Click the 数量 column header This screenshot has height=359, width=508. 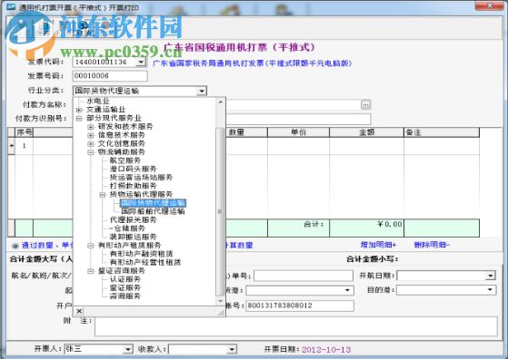(x=246, y=132)
